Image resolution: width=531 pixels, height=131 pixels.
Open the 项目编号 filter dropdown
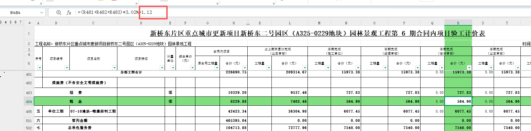click(x=67, y=67)
